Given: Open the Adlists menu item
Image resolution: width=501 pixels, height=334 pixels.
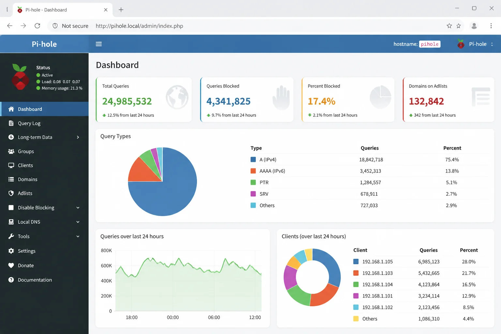Looking at the screenshot, I should click(44, 193).
